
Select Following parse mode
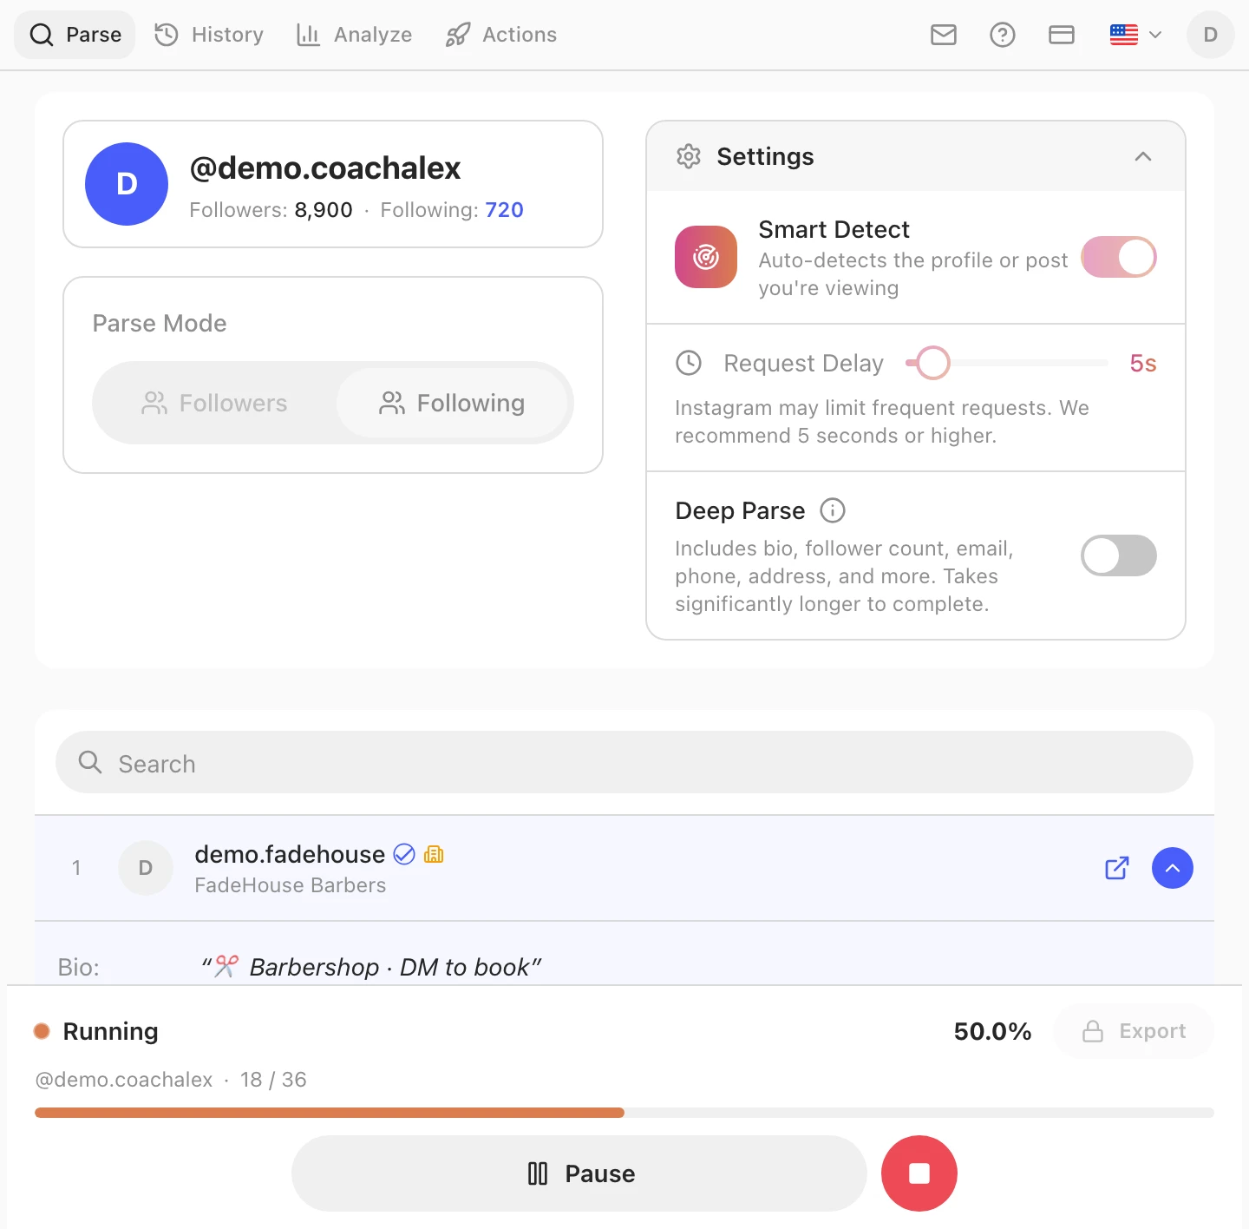tap(452, 403)
